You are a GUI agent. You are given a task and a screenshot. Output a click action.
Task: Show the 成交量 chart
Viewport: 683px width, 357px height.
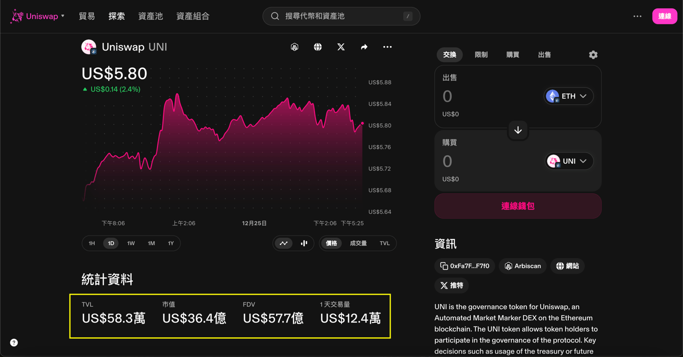pyautogui.click(x=358, y=243)
